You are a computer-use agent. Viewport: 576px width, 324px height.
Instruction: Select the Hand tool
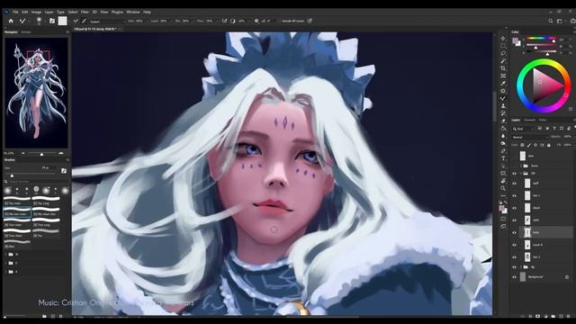(503, 181)
